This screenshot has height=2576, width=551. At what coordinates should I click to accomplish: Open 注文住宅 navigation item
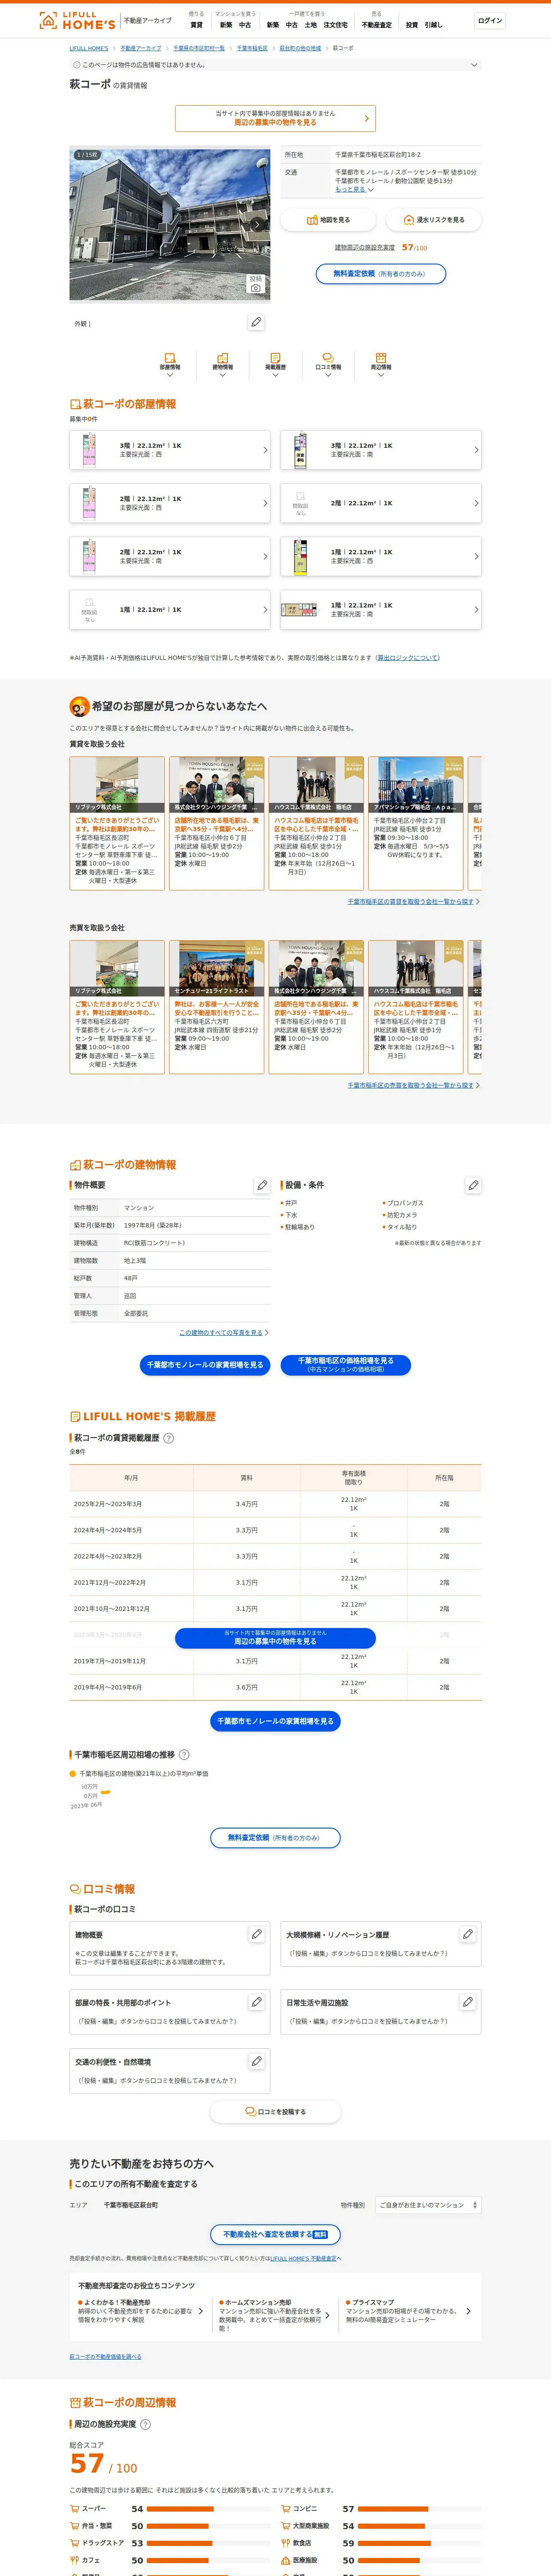coord(335,25)
